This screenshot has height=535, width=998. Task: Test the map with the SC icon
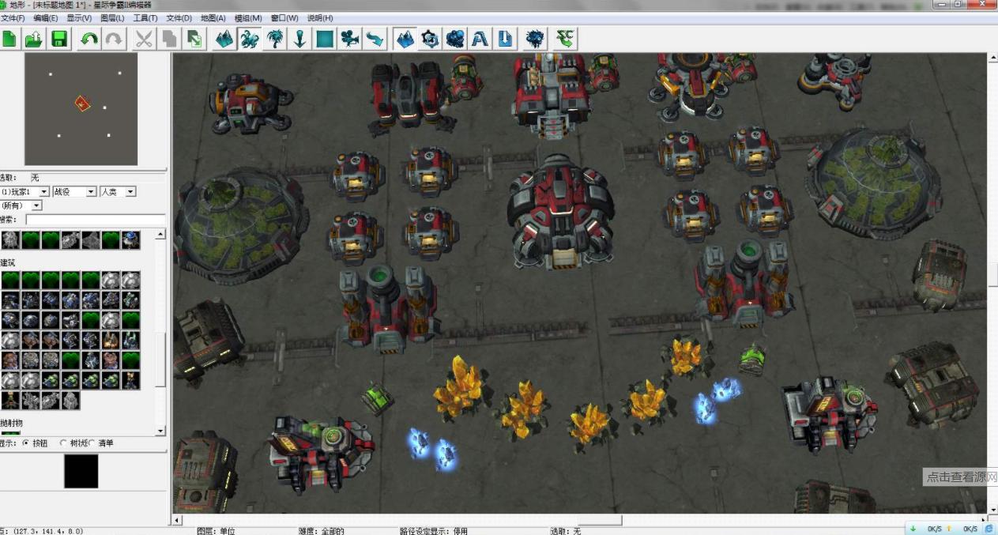pos(565,38)
